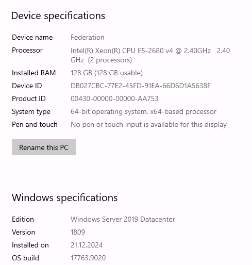The width and height of the screenshot is (252, 265).
Task: Click the Device ID value starting DB027CBC
Action: pyautogui.click(x=141, y=86)
